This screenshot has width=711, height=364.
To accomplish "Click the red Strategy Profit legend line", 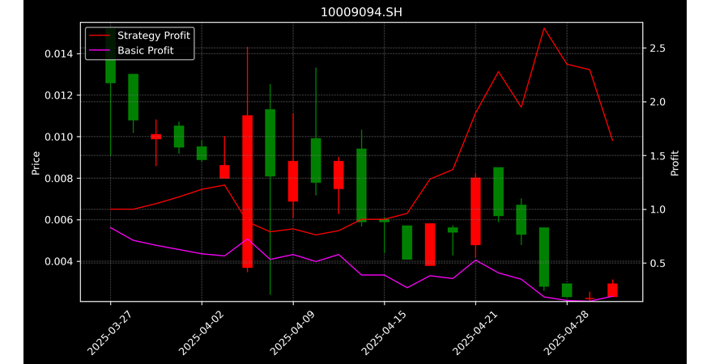I will 100,36.
